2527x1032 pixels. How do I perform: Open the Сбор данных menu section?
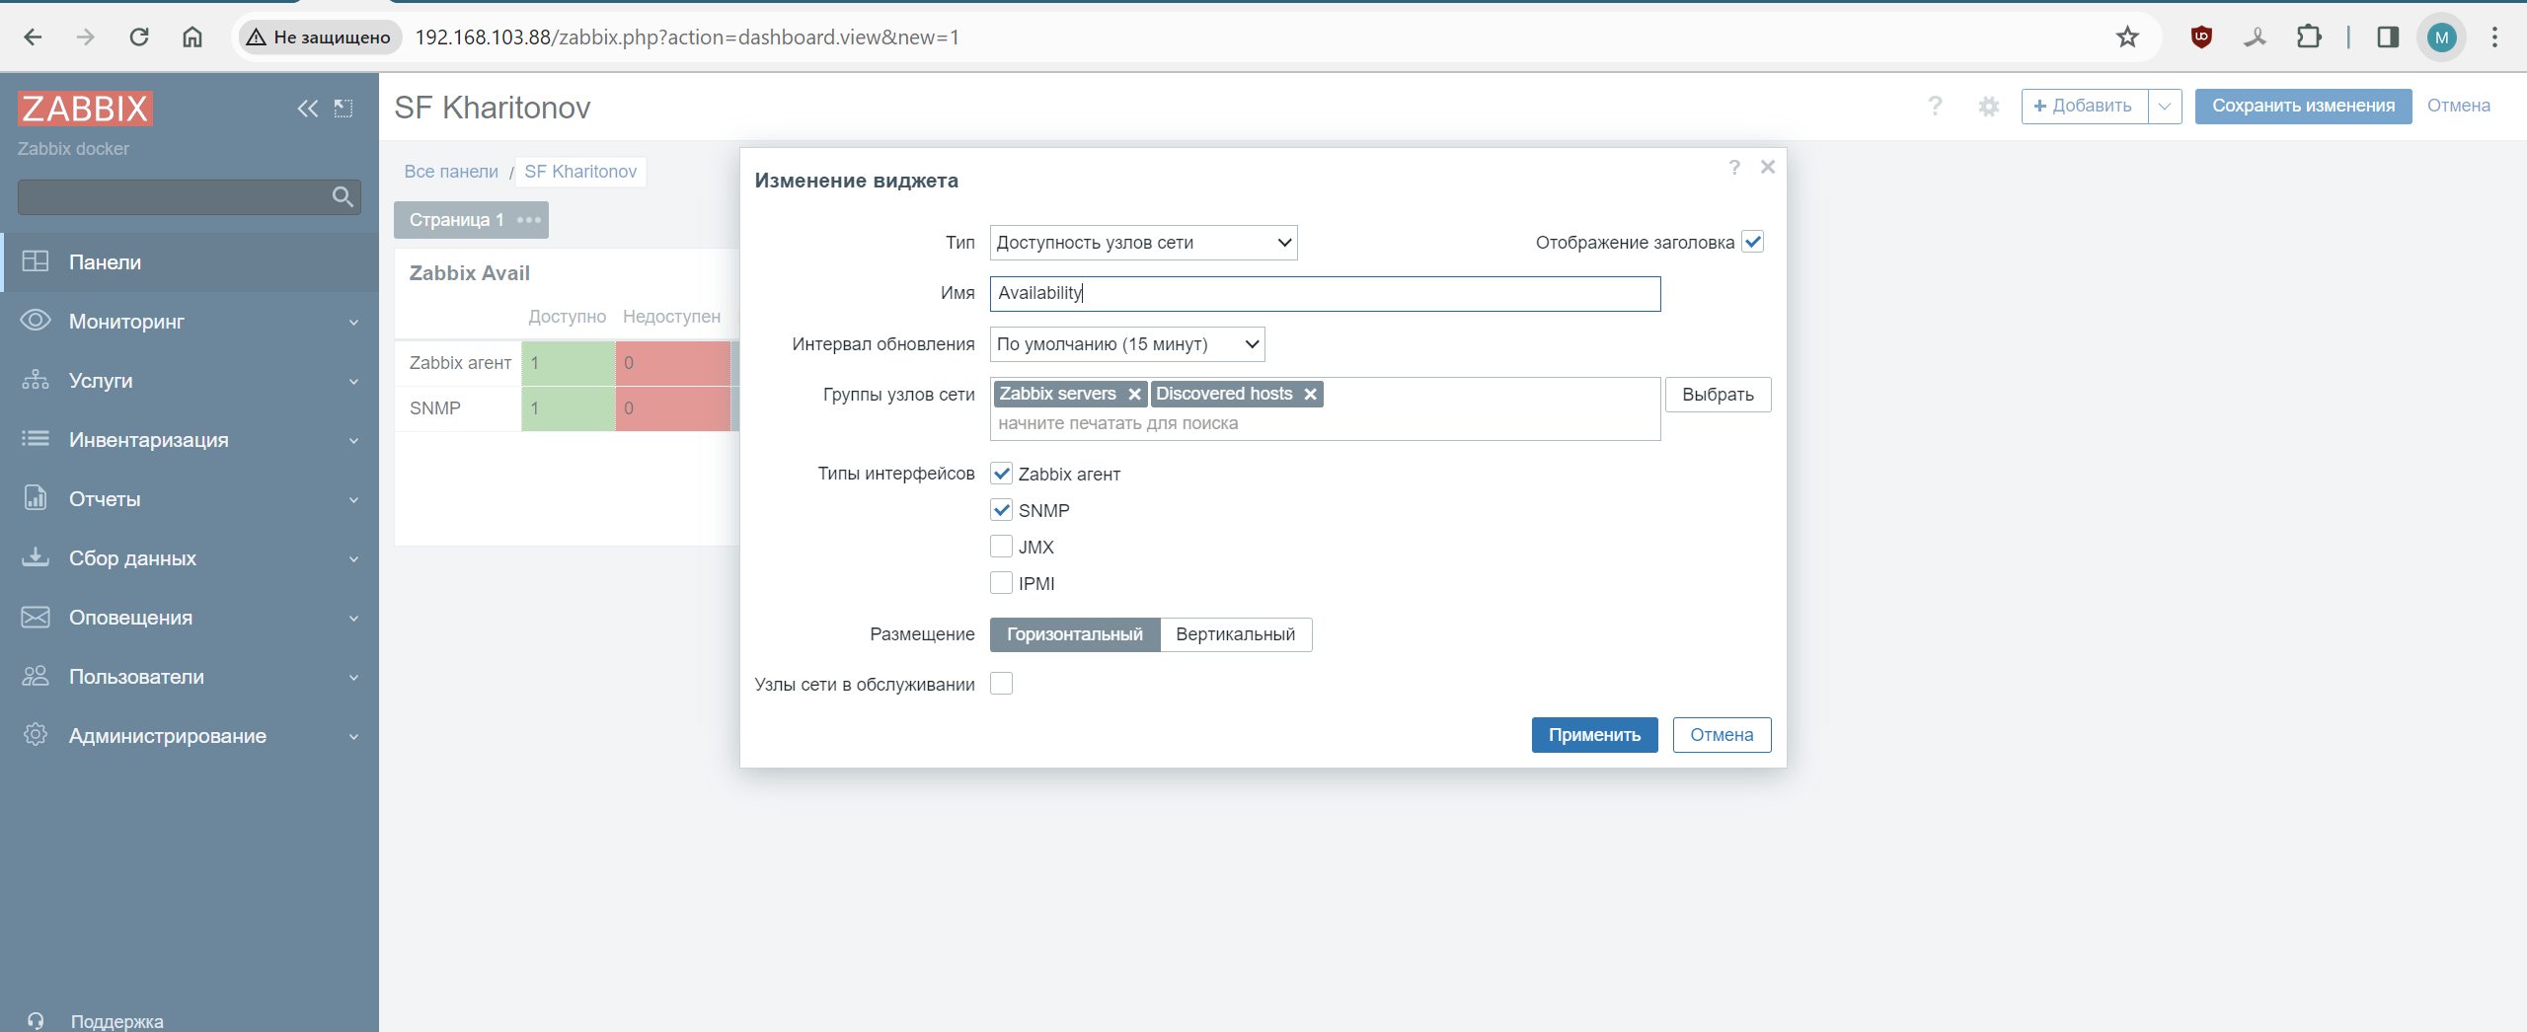[190, 558]
